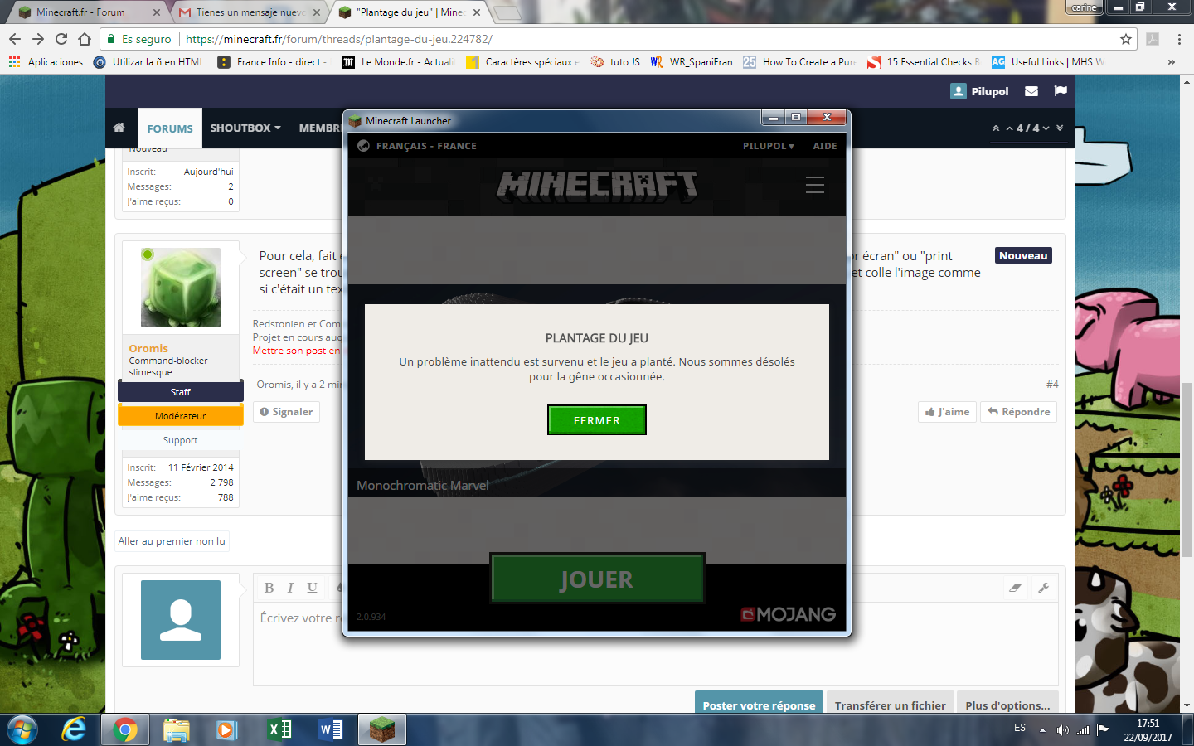Close the Plantage du jeu browser tab
Viewport: 1194px width, 746px height.
tap(477, 12)
